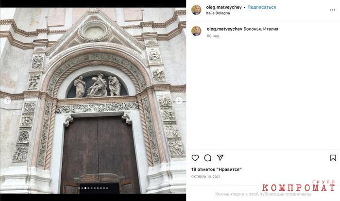Click the Подписаться follow link

[x=261, y=7]
